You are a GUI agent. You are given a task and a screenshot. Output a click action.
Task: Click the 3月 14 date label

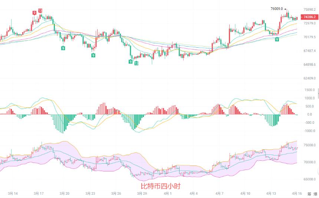click(13, 194)
